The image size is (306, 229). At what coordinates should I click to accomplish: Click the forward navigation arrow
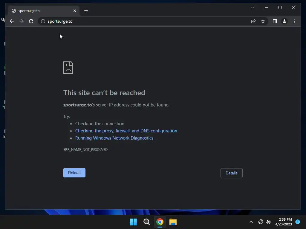[x=22, y=21]
